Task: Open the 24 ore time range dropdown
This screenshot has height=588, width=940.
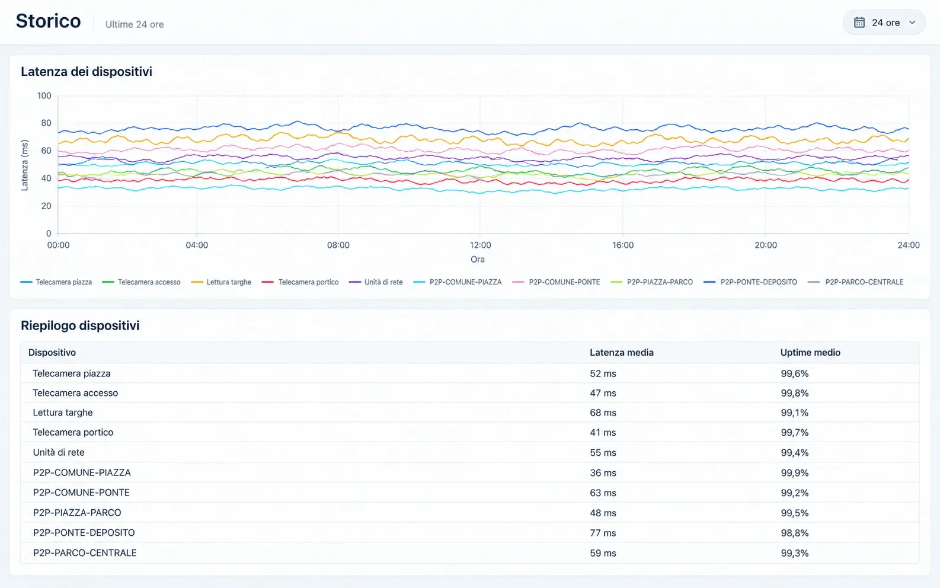Action: click(x=884, y=23)
